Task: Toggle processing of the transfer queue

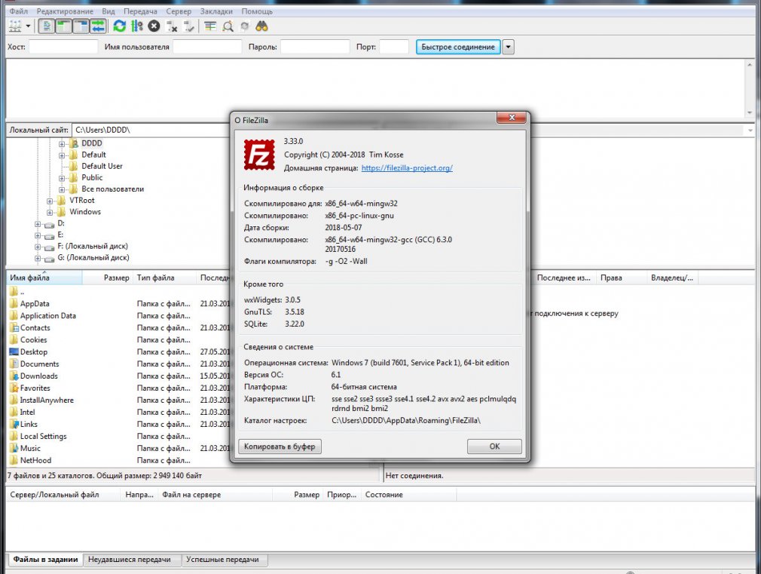Action: tap(137, 26)
